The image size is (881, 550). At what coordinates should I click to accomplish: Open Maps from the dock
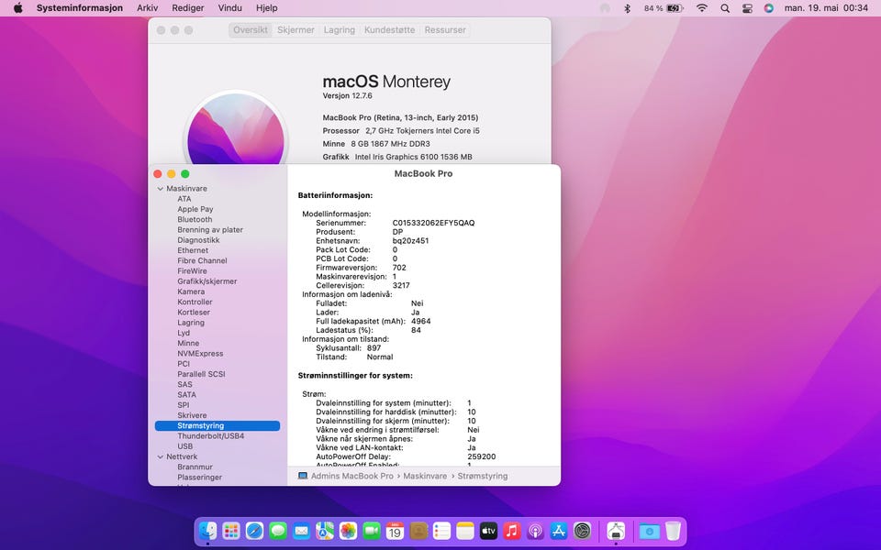point(325,531)
